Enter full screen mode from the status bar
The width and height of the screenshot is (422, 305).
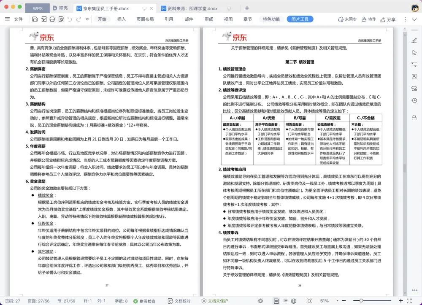point(409,301)
